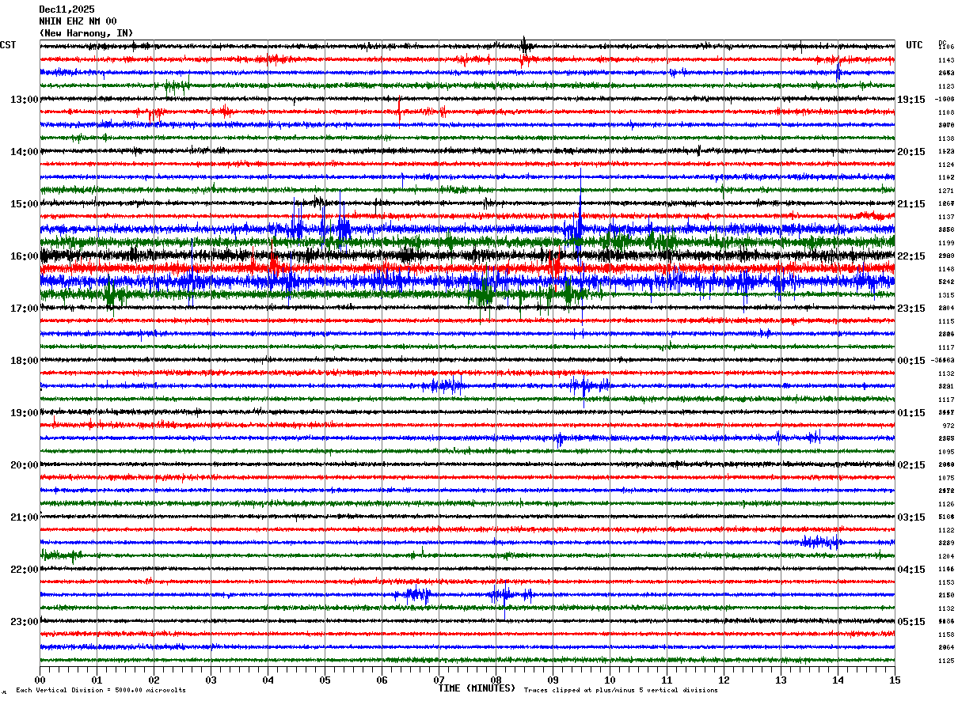Click the 23:00 CST time label
The image size is (958, 701).
click(25, 622)
